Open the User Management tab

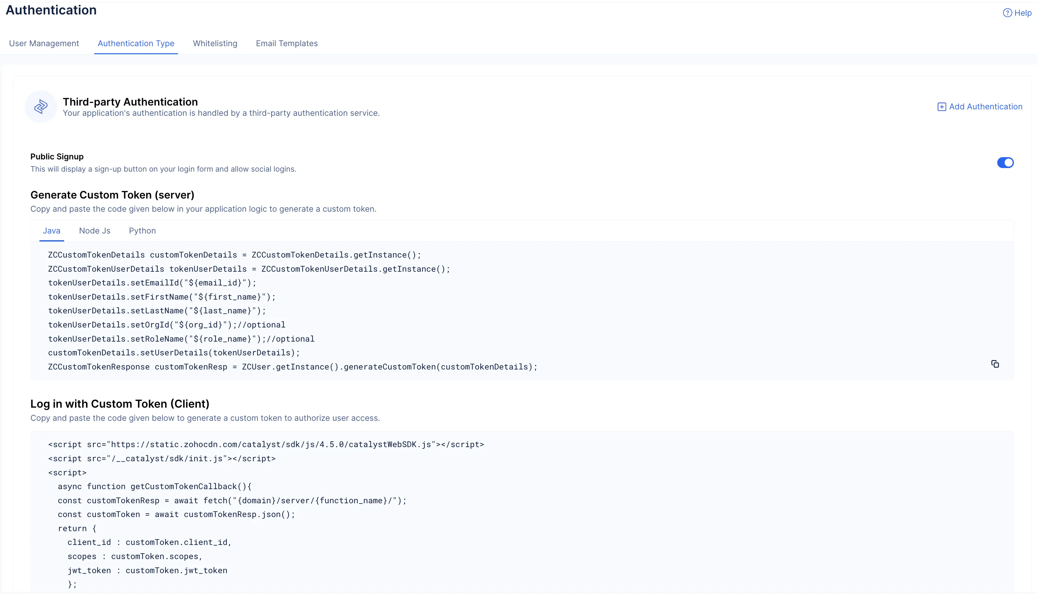click(x=44, y=43)
